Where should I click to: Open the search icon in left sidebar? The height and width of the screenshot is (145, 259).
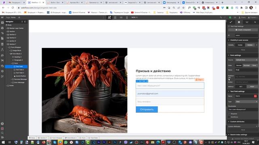pyautogui.click(x=2, y=133)
